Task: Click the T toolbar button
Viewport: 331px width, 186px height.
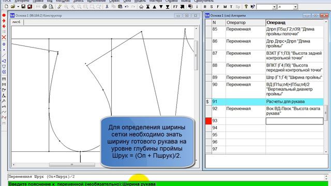Action: tap(231, 7)
